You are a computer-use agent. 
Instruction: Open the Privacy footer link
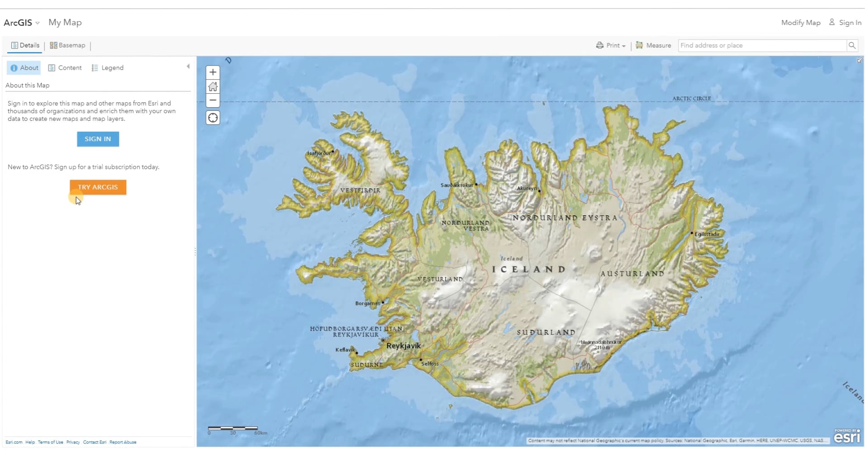pos(73,442)
